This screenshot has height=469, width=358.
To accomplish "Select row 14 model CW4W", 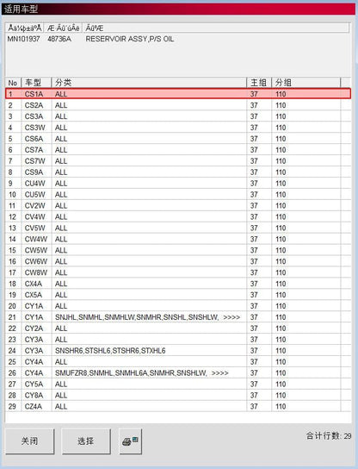I will (x=178, y=239).
